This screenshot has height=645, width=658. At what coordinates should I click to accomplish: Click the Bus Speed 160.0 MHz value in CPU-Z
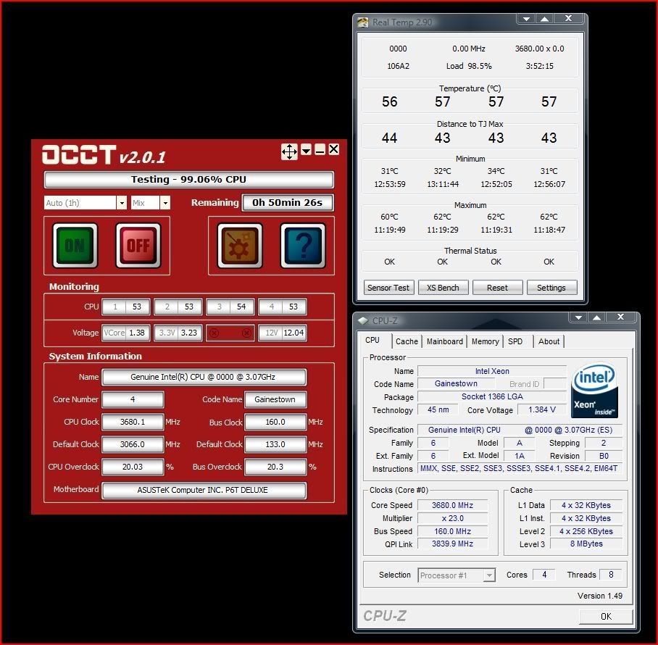(x=453, y=531)
